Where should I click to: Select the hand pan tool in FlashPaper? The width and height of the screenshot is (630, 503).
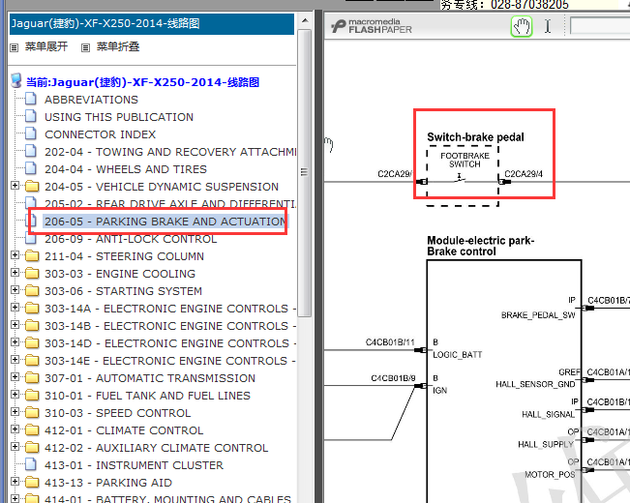pos(522,26)
